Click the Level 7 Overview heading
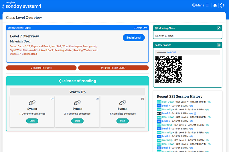The width and height of the screenshot is (229, 152). coord(24,36)
